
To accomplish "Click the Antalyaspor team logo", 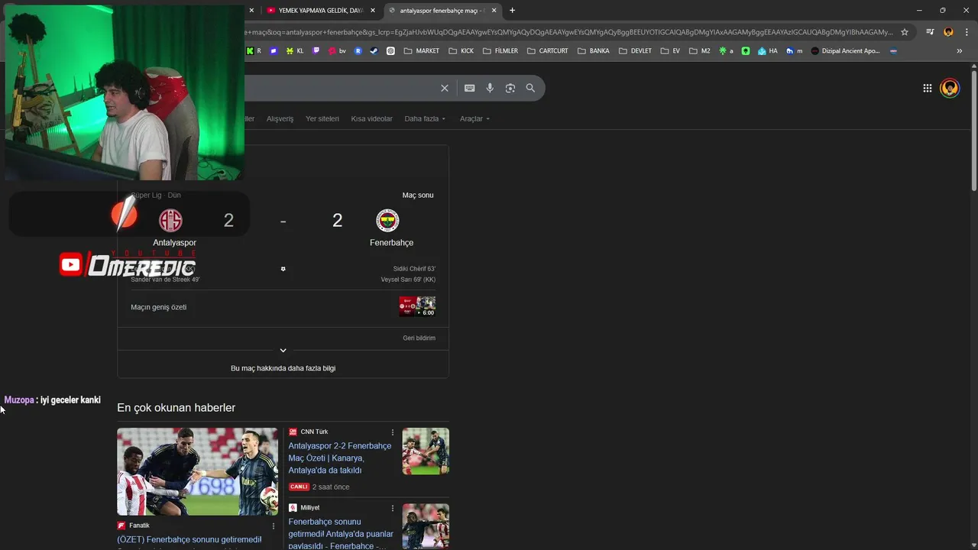I will 170,221.
